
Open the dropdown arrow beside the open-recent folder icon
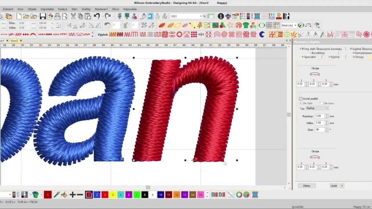click(39, 16)
